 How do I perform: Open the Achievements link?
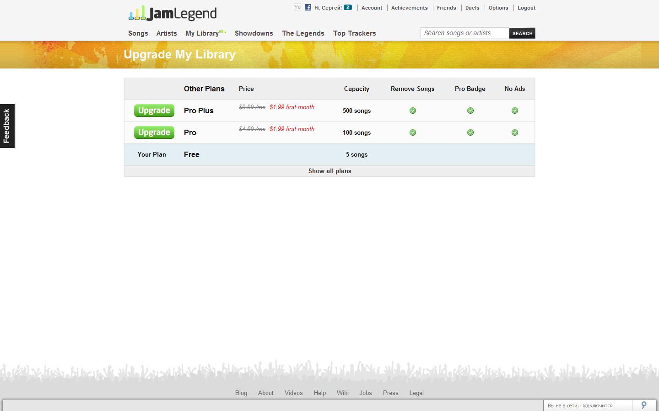pos(410,8)
